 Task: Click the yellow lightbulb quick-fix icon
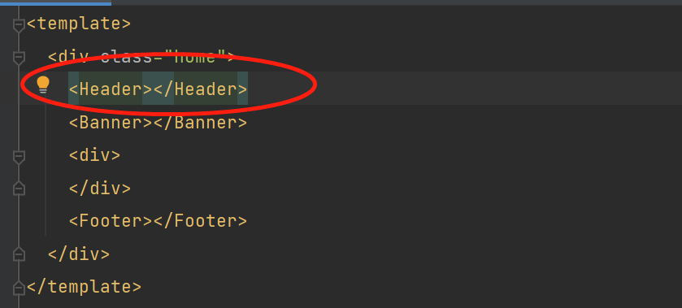coord(42,85)
